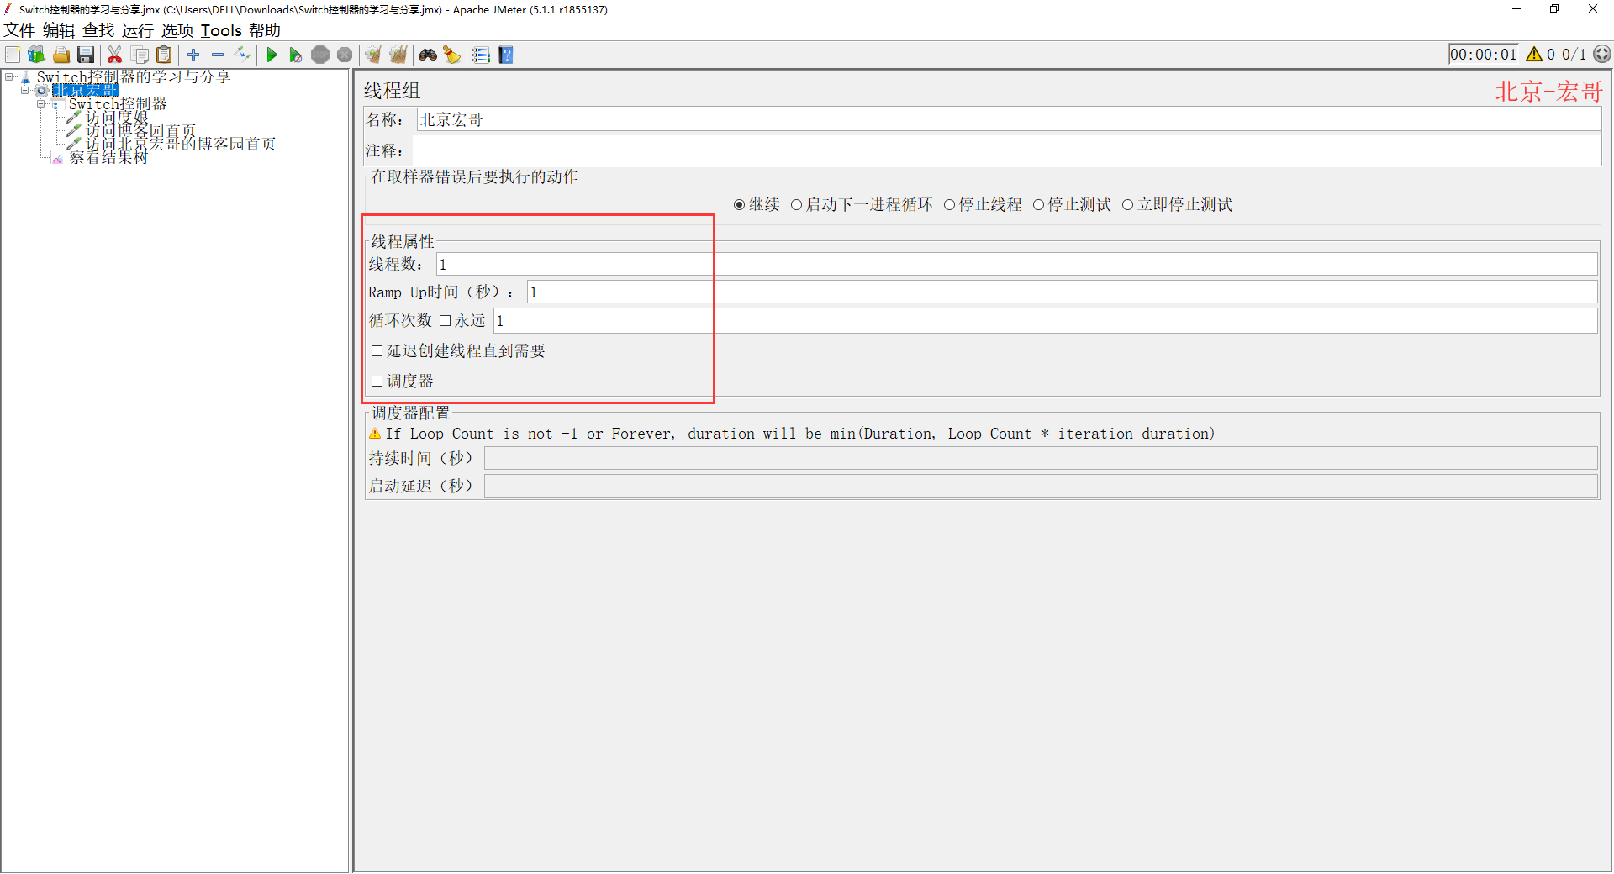Screen dimensions: 1614x874
Task: Start test with no pauses icon
Action: (x=295, y=55)
